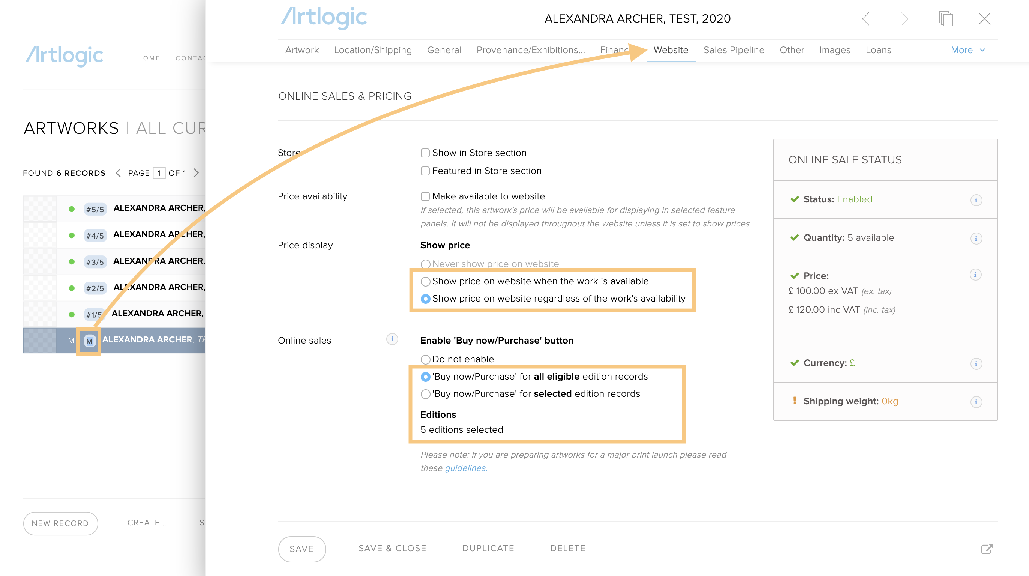
Task: Click the M master record badge
Action: click(x=89, y=341)
